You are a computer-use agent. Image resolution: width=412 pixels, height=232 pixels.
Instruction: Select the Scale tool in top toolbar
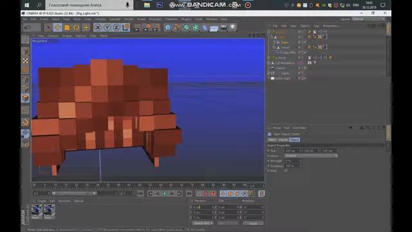pos(67,27)
